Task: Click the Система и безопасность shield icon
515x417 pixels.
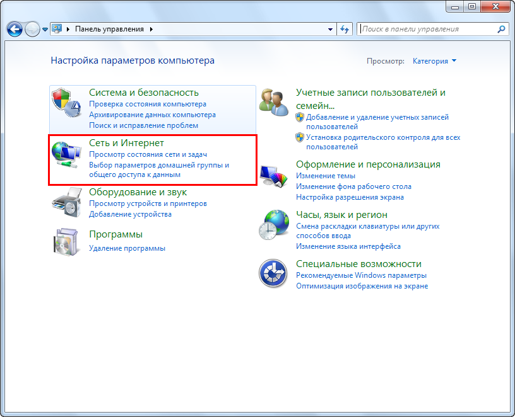Action: coord(66,102)
